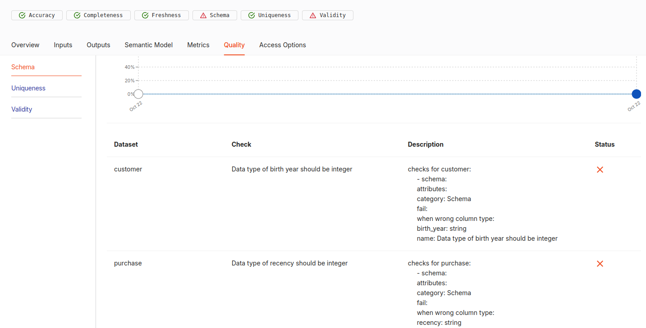
Task: Click the Freshness check icon
Action: (x=145, y=15)
